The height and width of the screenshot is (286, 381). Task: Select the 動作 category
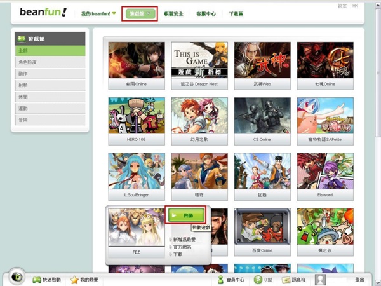click(50, 74)
